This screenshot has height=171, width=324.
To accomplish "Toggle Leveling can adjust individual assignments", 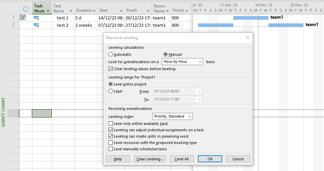I will [x=111, y=130].
